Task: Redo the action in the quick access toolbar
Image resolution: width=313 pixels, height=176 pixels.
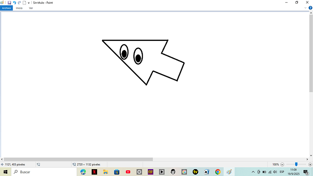Action: 20,3
